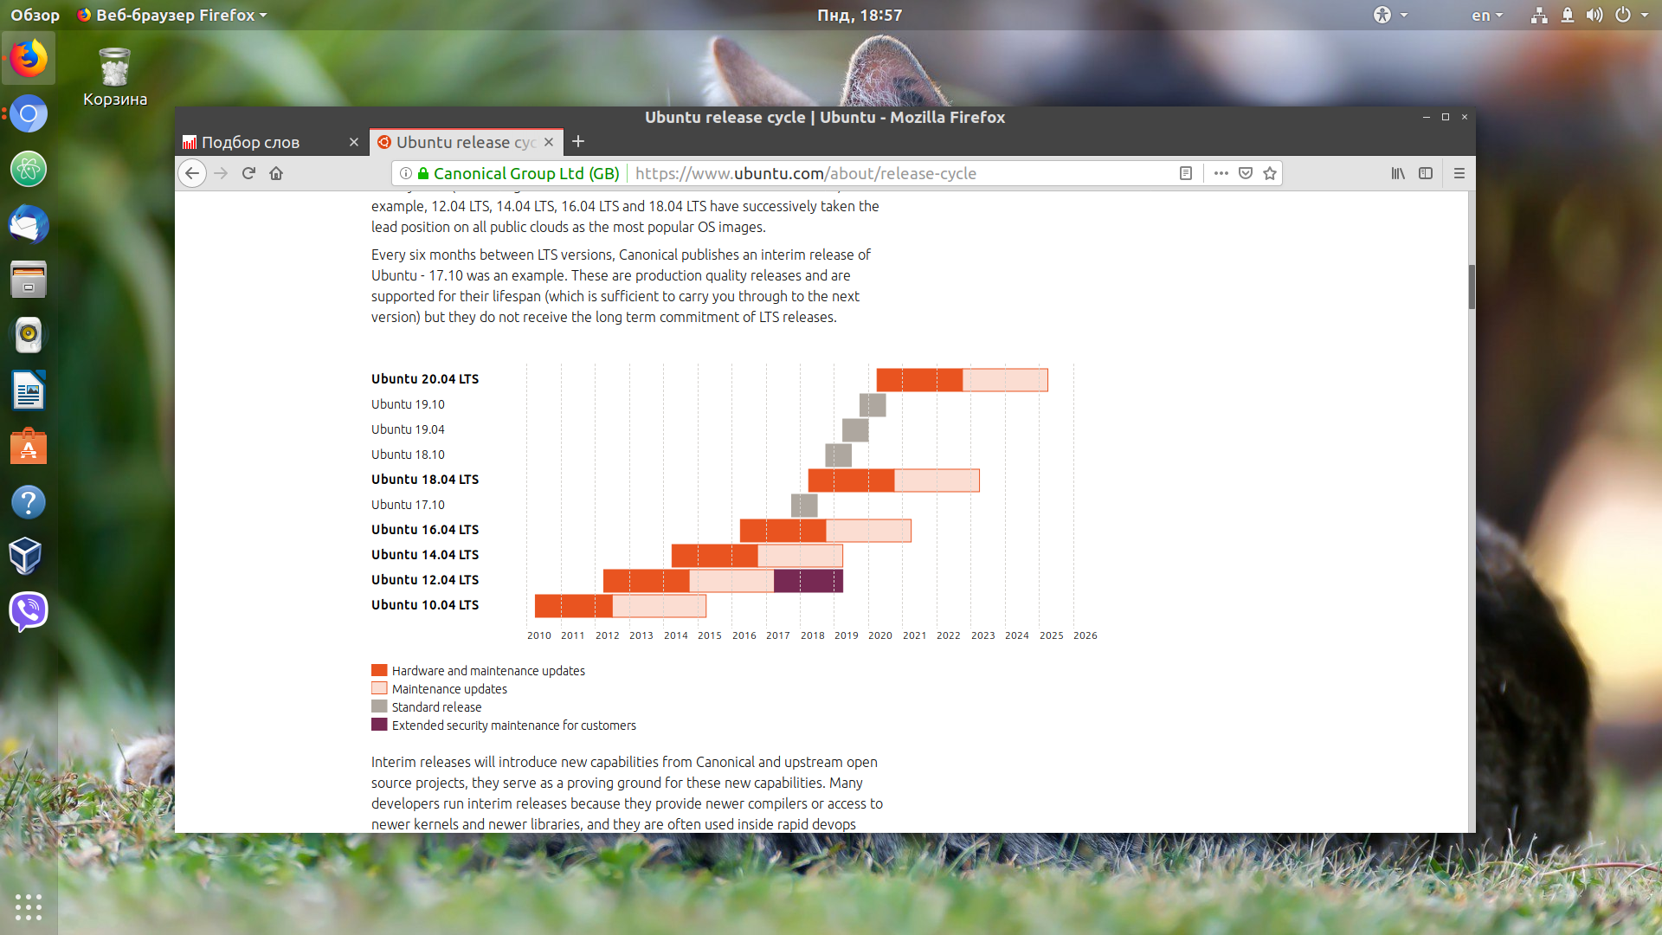Open Viber from the dock
The image size is (1662, 935).
[x=29, y=611]
